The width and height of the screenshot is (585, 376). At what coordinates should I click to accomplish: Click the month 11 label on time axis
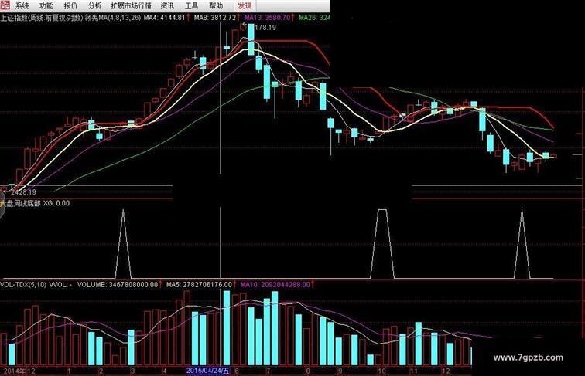pyautogui.click(x=413, y=371)
